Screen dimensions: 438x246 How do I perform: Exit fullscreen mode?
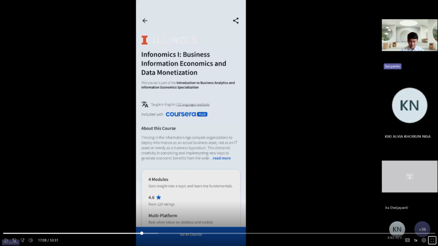coord(432,240)
